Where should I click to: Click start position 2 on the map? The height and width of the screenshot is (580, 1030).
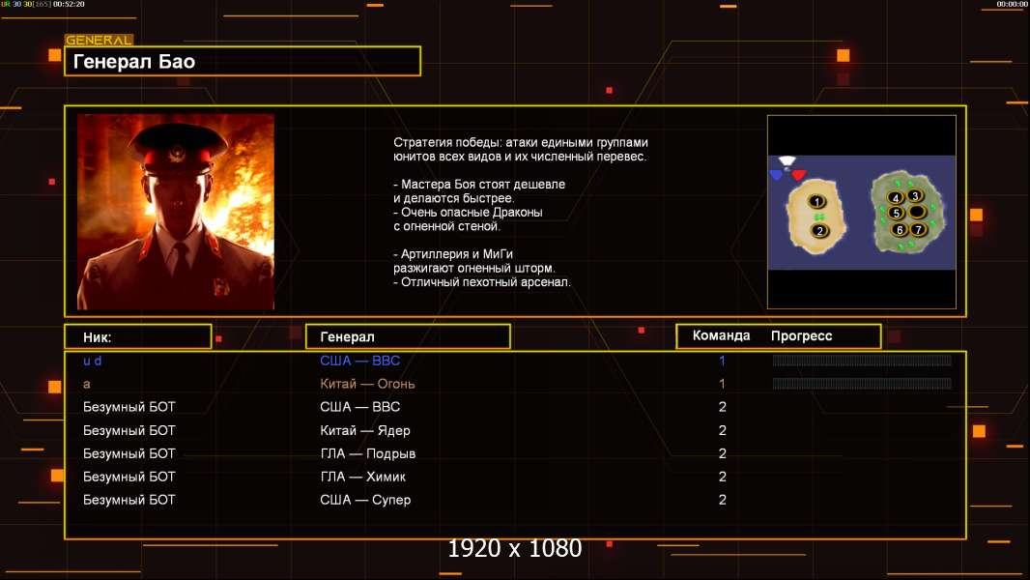tap(819, 231)
